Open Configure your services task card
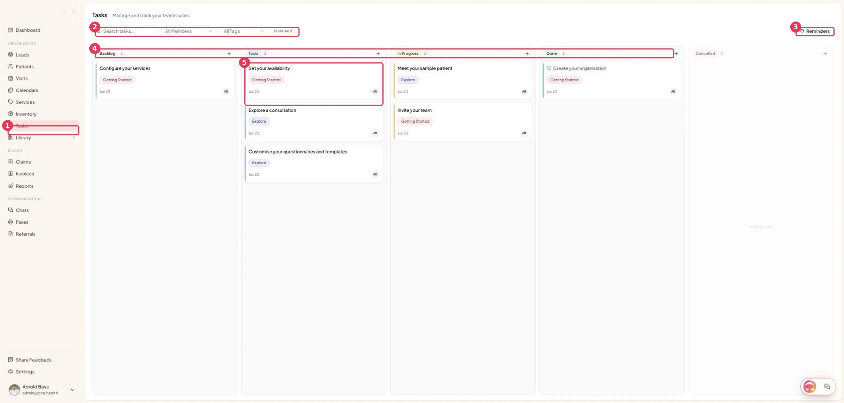Screen dimensions: 844x403 coord(165,80)
